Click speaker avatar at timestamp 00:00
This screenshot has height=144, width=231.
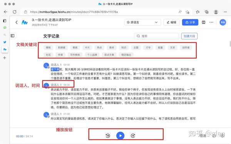[46, 65]
